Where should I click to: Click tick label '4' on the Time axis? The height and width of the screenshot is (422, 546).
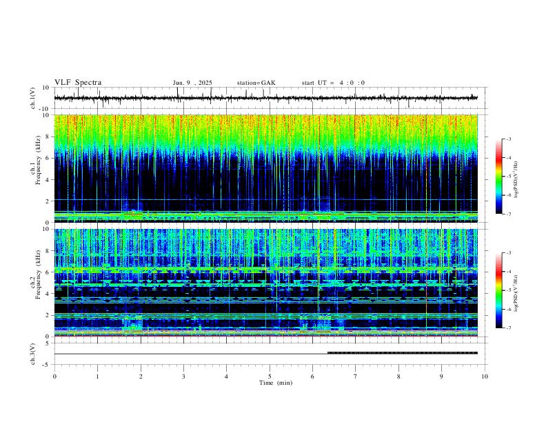click(226, 376)
